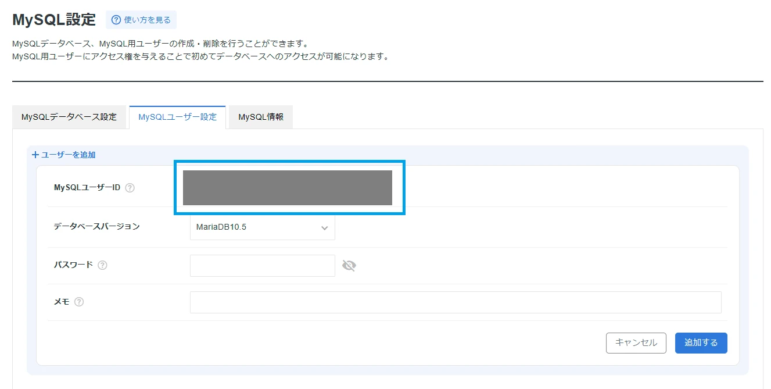
Task: Click the help icon next to パスワード
Action: [x=102, y=265]
